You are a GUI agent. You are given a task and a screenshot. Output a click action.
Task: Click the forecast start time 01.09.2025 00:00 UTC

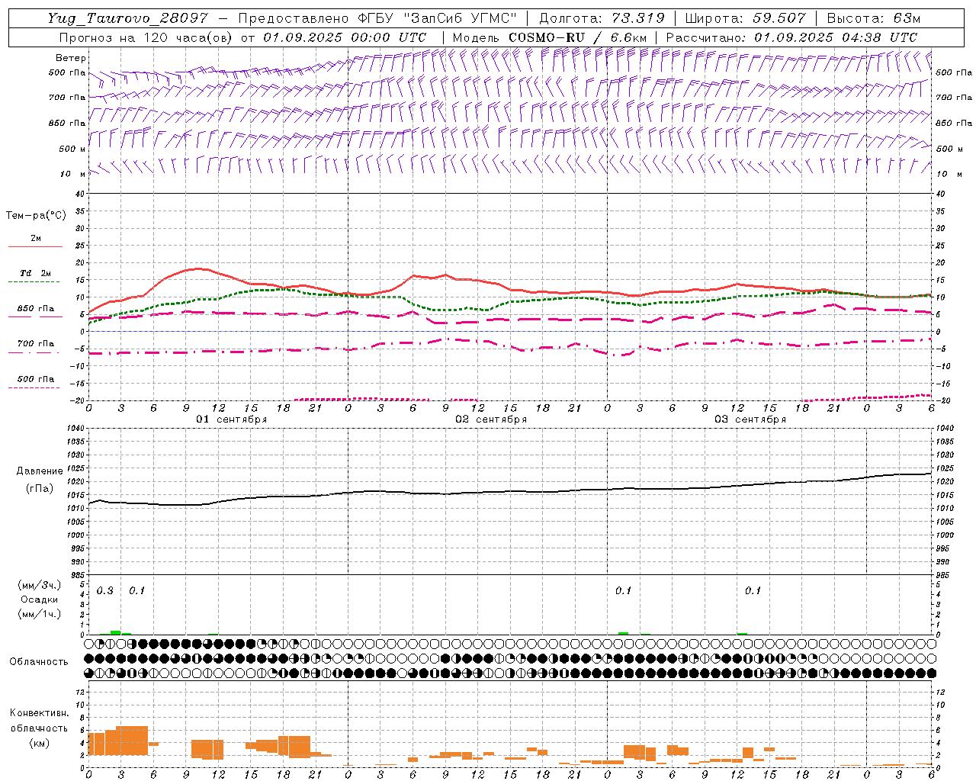tap(345, 37)
